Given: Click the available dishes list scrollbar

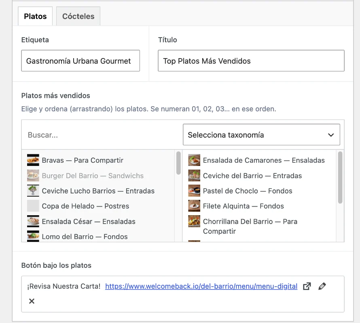Looking at the screenshot, I should (178, 163).
